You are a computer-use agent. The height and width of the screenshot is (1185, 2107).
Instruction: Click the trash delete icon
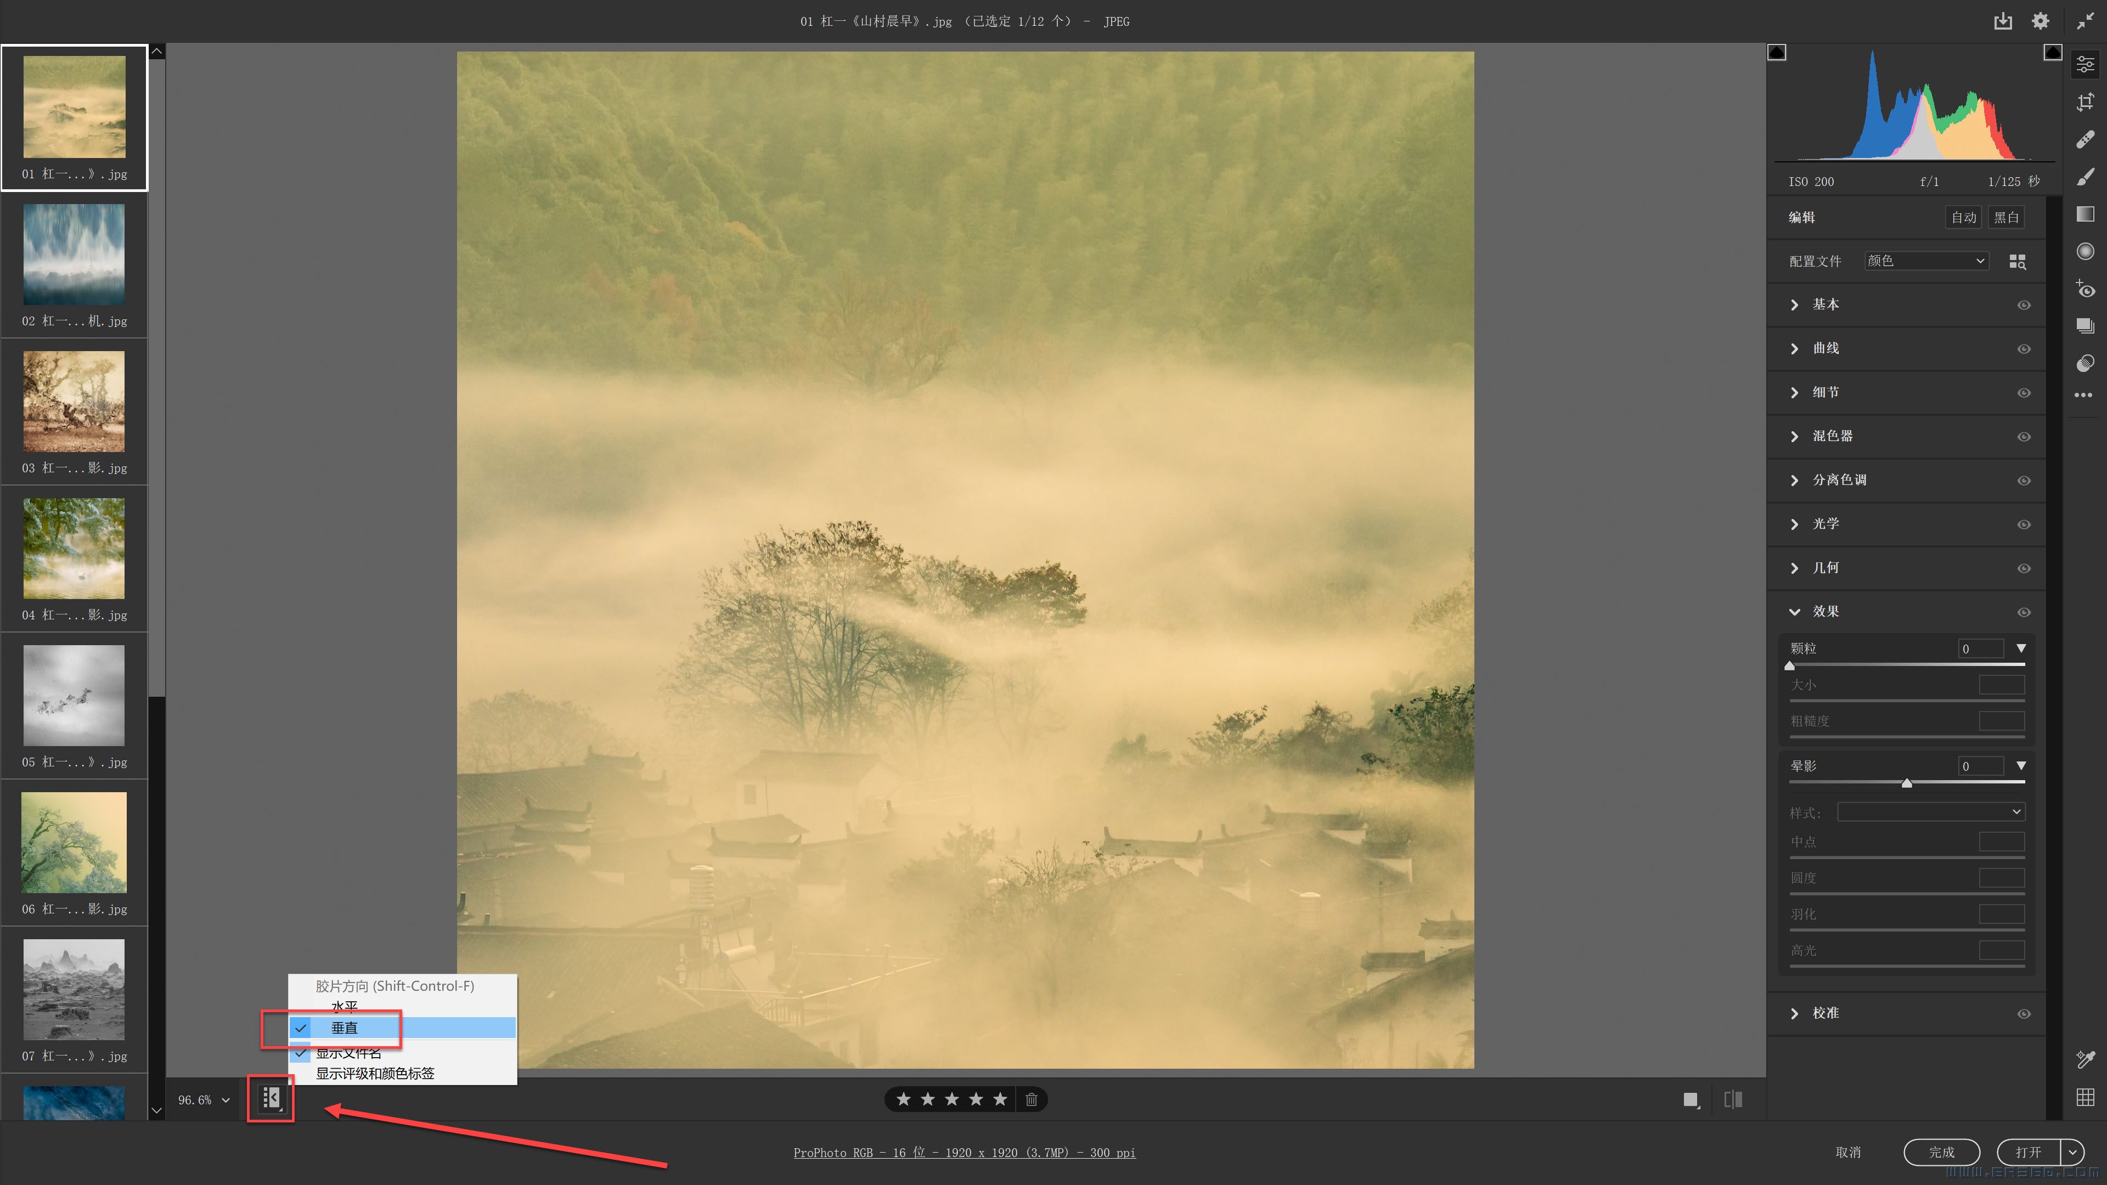click(1032, 1099)
